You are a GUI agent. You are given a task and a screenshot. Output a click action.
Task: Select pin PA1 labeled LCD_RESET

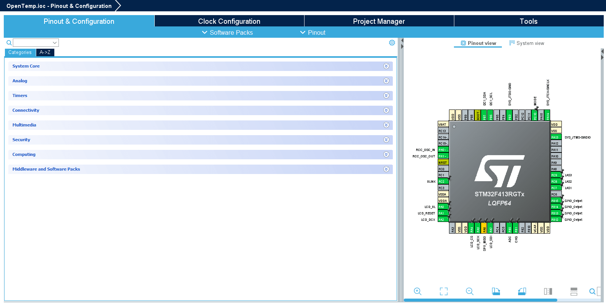click(443, 213)
